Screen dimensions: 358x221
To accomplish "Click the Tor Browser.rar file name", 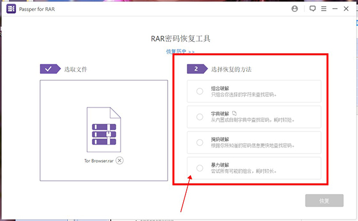I will [99, 161].
